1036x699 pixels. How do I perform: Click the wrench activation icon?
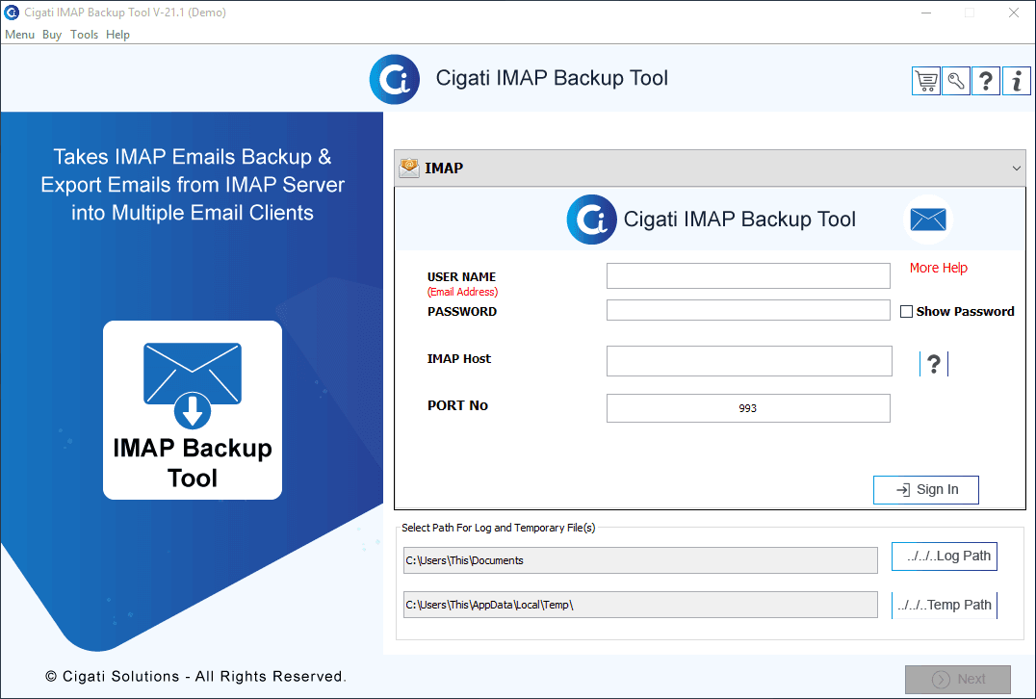tap(955, 81)
